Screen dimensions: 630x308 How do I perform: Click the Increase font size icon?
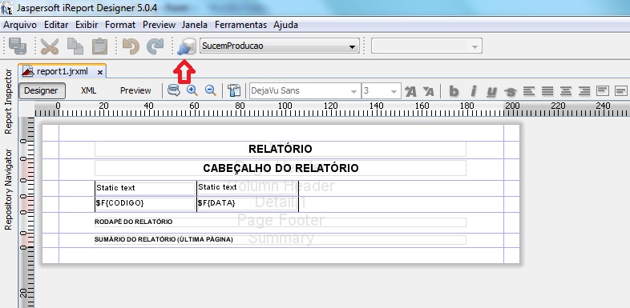click(x=410, y=91)
